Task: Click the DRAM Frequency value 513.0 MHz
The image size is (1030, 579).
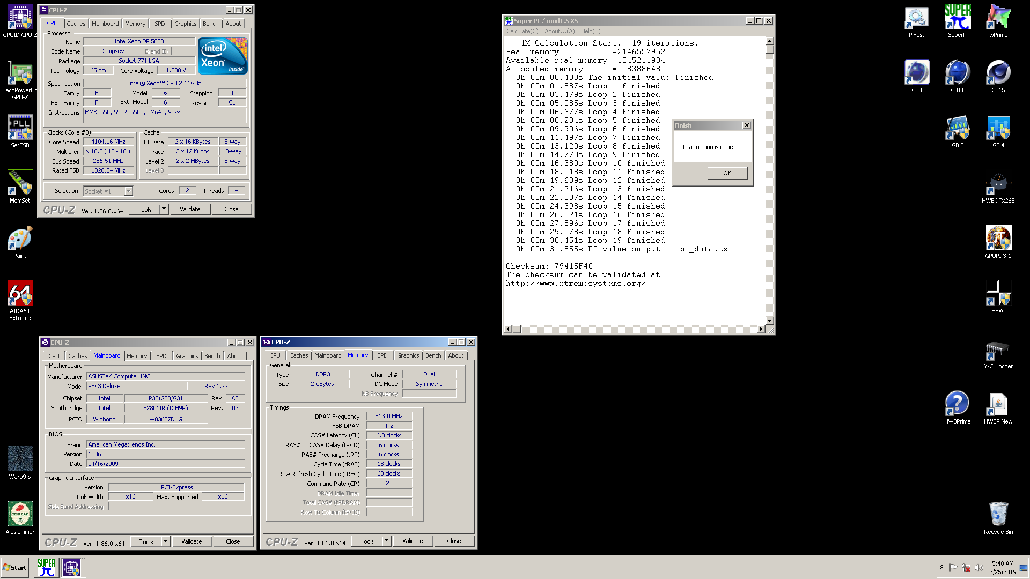Action: click(389, 416)
